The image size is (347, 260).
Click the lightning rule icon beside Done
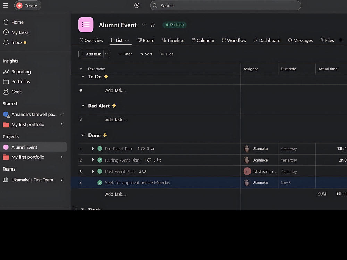click(x=105, y=135)
